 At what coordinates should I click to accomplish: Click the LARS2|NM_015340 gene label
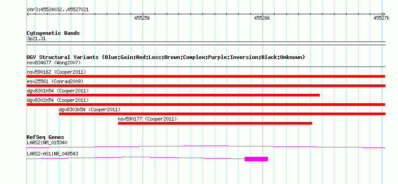(x=47, y=142)
